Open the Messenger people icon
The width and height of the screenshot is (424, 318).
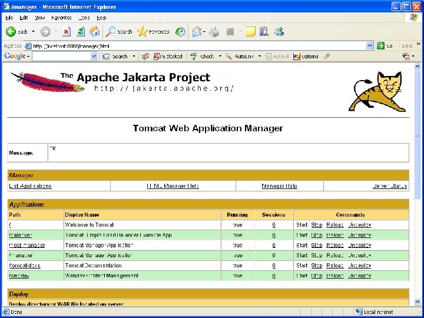pos(279,32)
